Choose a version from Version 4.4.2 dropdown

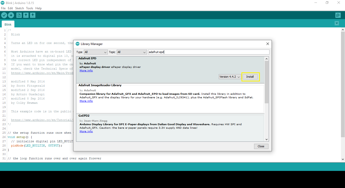pos(230,77)
